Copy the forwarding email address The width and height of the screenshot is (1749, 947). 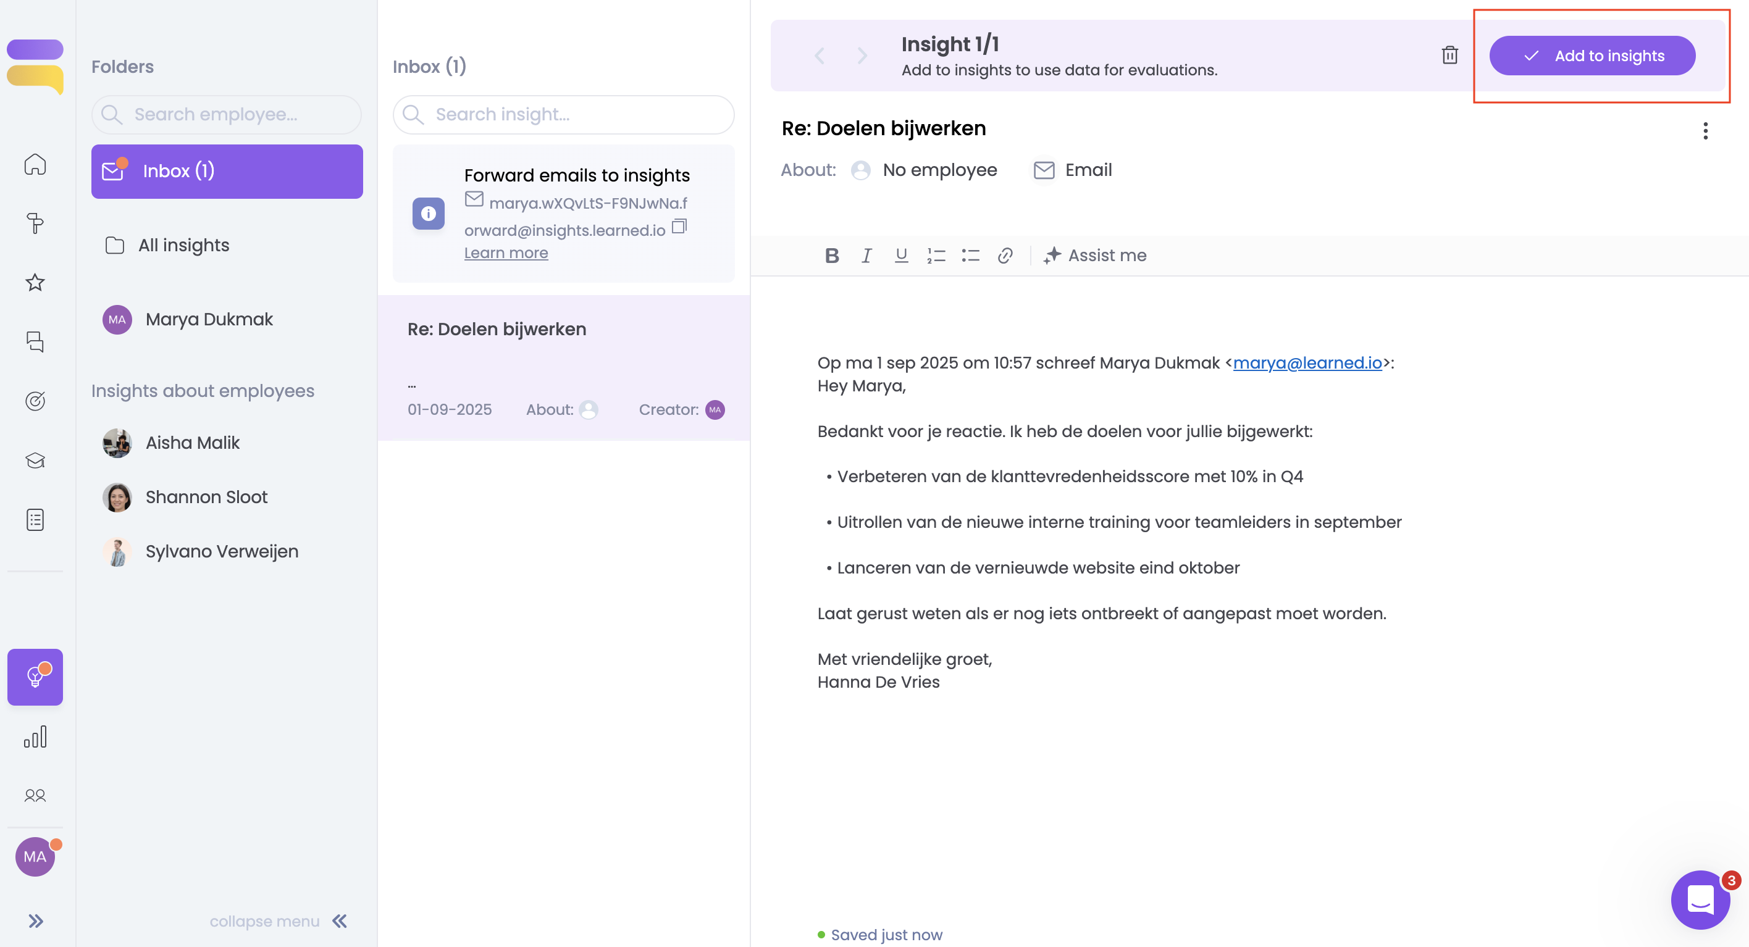point(679,226)
